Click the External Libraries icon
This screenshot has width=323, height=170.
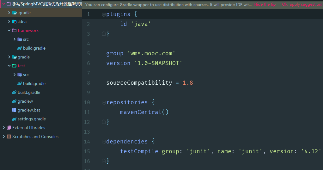[x=9, y=128]
